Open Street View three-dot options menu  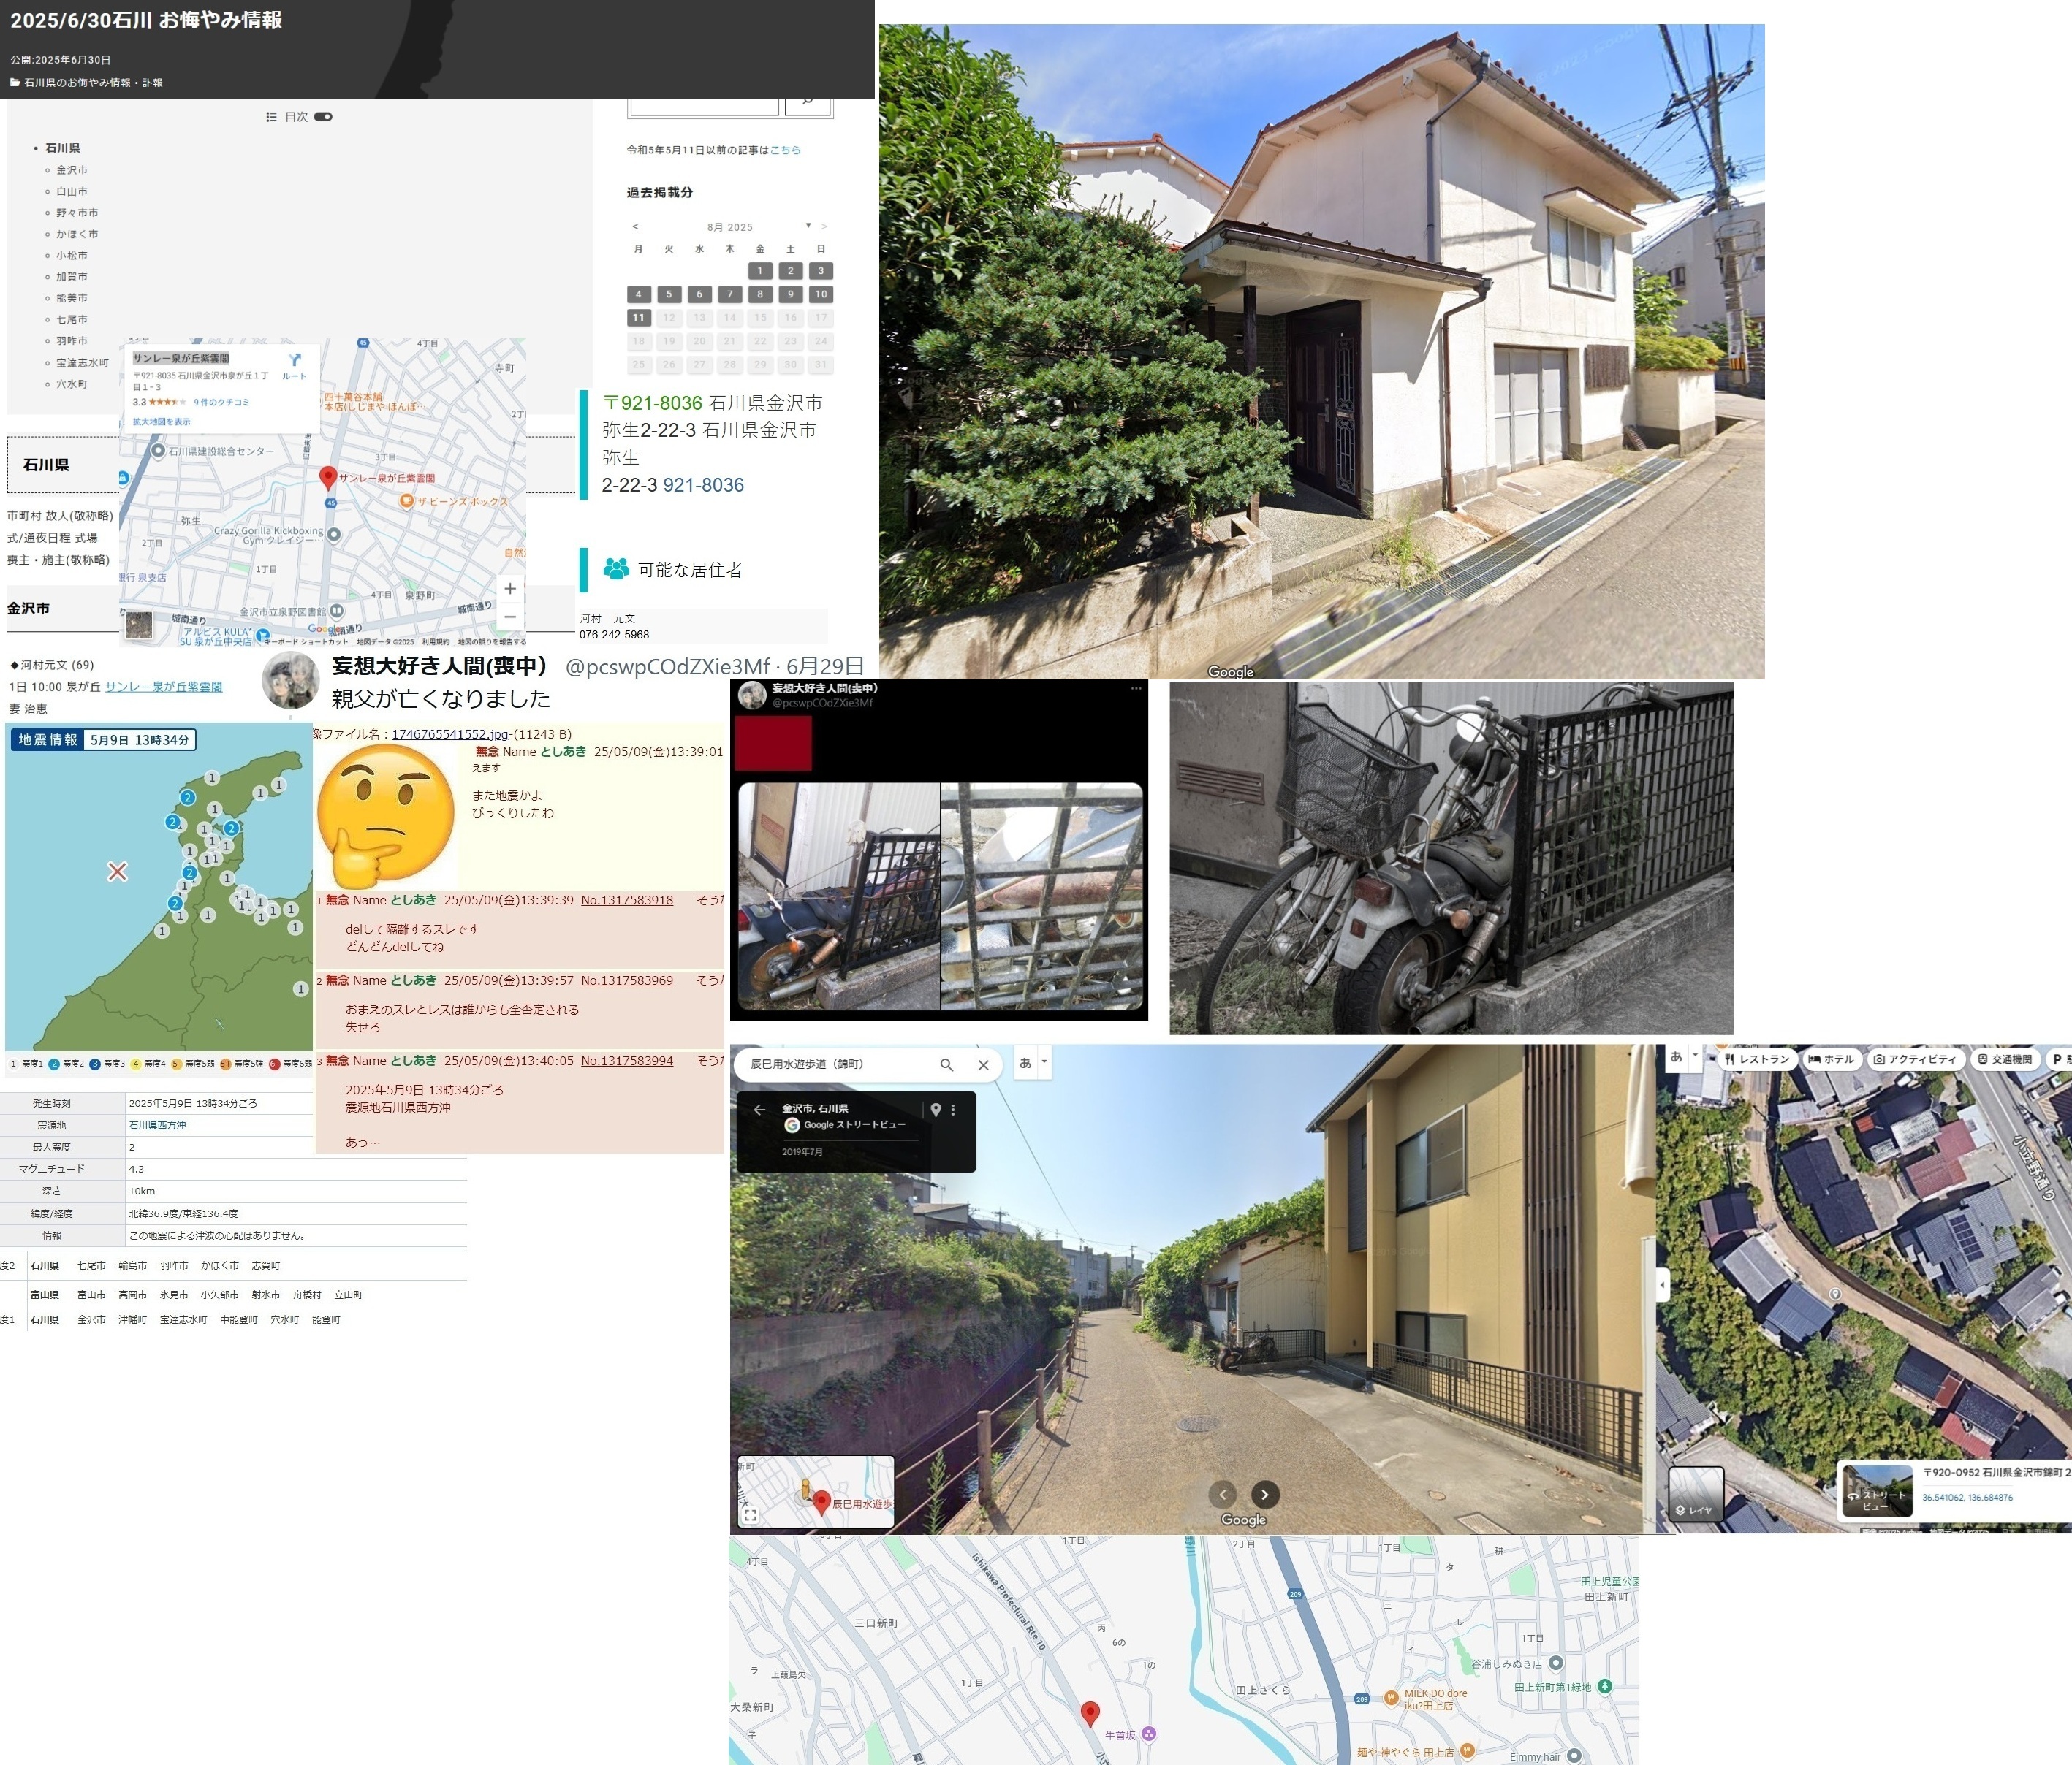(x=953, y=1110)
